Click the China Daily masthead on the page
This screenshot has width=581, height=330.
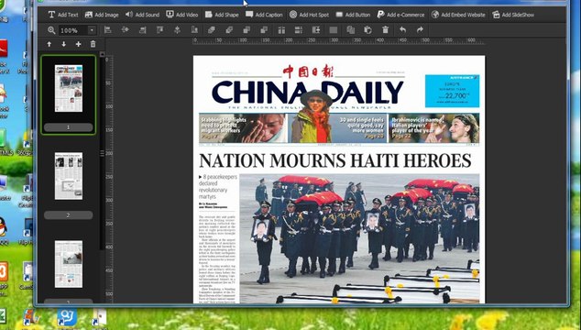[308, 93]
